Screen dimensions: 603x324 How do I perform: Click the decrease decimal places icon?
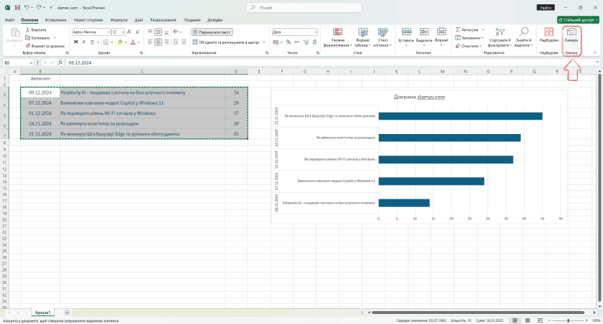[314, 42]
